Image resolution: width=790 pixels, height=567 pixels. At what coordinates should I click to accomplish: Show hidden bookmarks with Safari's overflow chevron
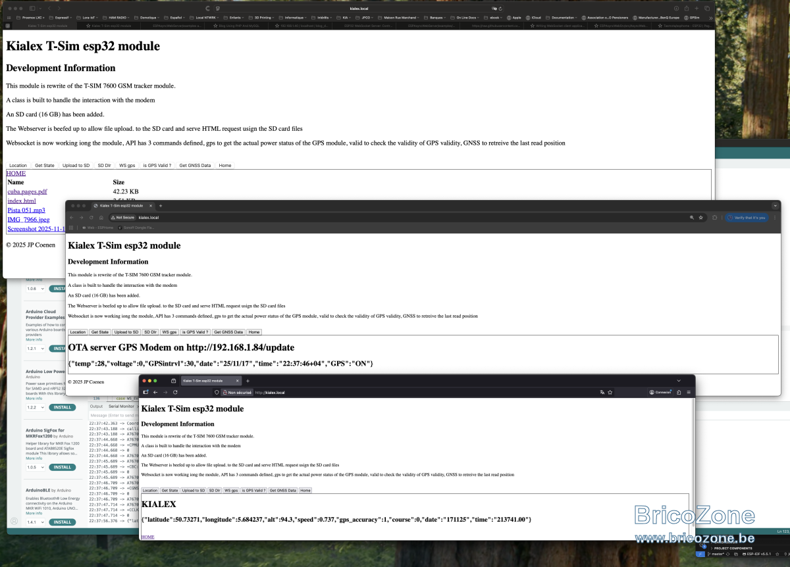tap(710, 18)
